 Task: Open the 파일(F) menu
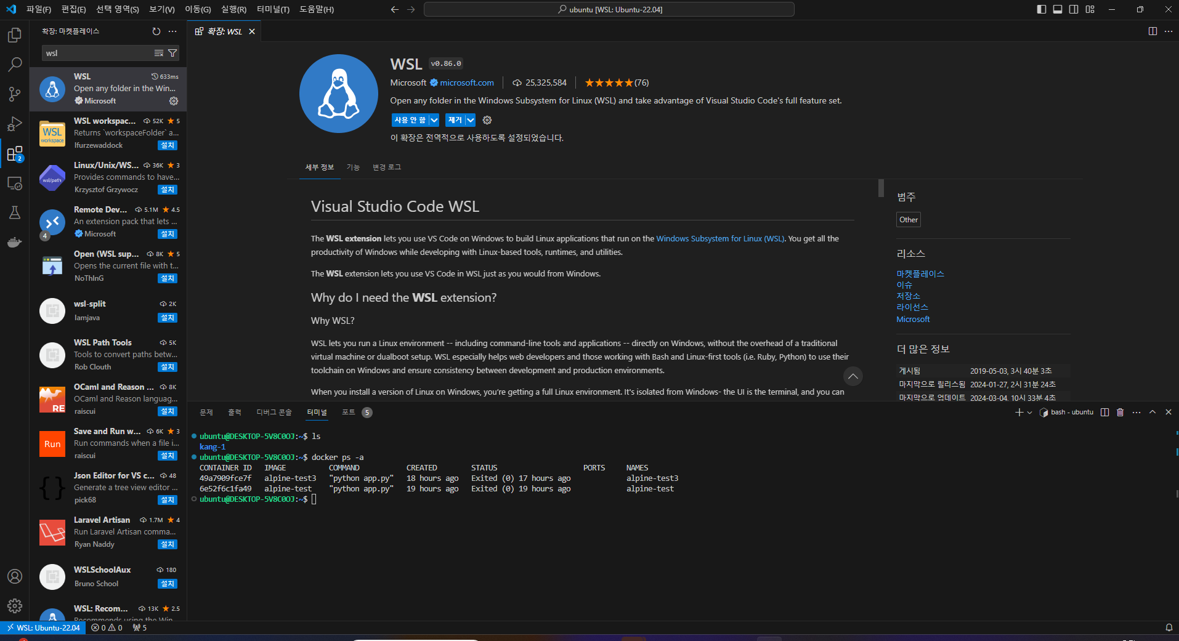point(39,9)
